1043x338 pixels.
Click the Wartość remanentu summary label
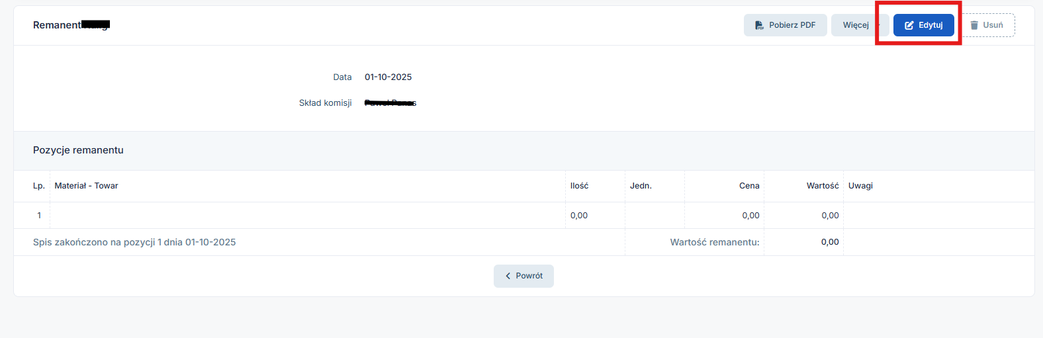point(715,242)
